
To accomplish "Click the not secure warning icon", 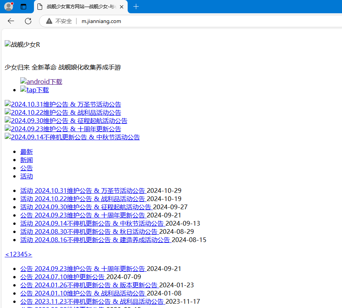I will [49, 21].
